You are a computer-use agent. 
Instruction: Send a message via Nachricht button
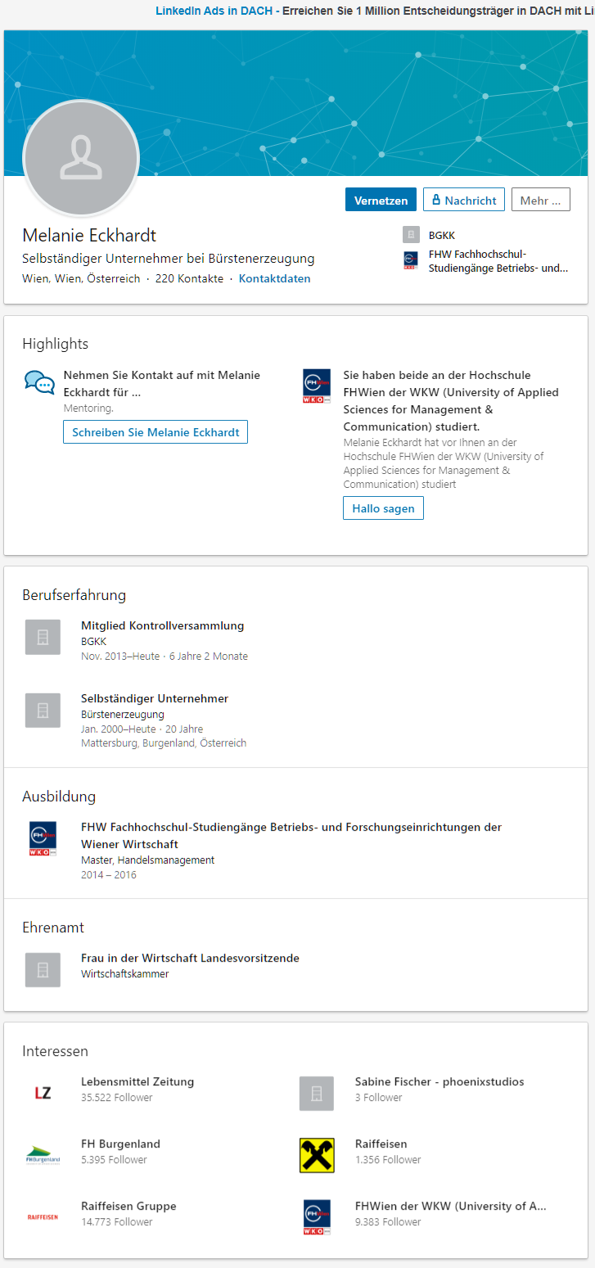click(464, 200)
